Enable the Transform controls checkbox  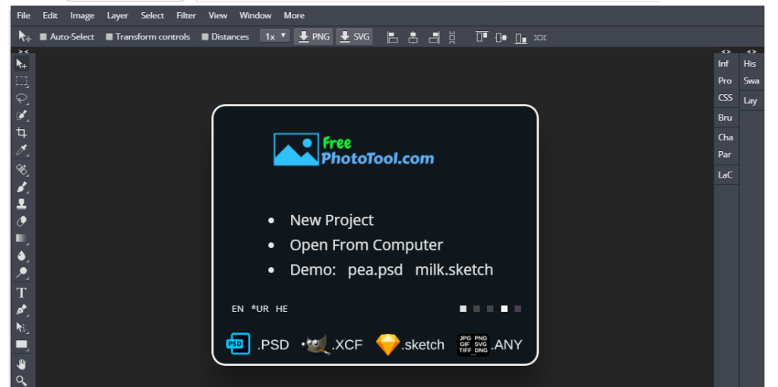coord(109,36)
